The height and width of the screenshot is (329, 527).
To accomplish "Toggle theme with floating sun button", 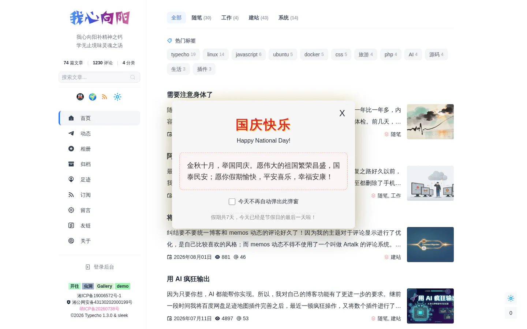I will [511, 298].
